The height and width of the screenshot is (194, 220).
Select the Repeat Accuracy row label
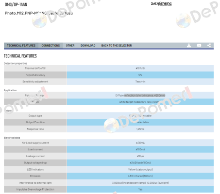click(x=35, y=75)
